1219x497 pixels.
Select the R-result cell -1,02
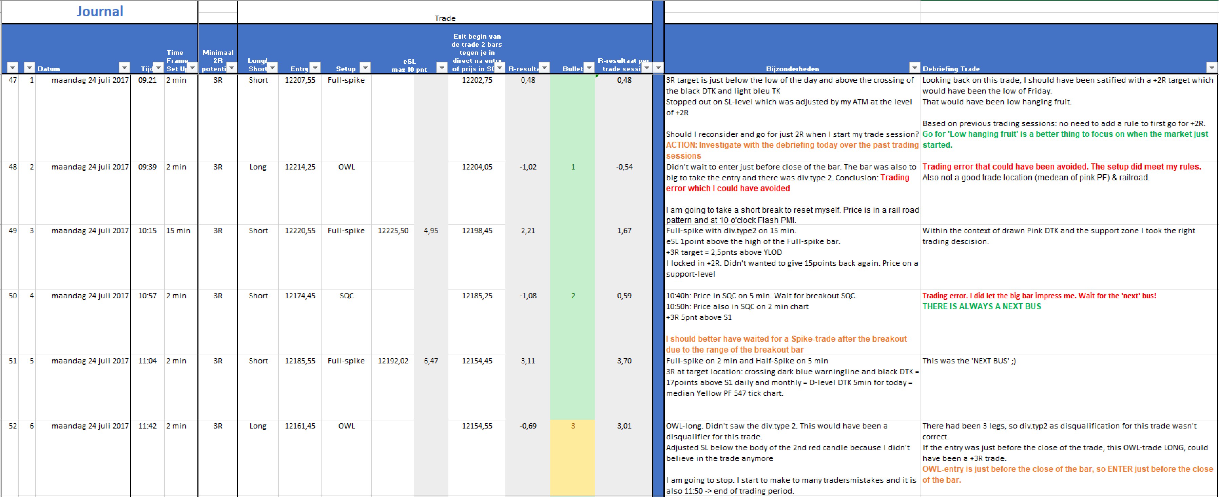(x=528, y=193)
